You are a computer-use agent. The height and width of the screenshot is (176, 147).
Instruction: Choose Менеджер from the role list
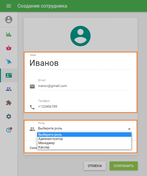click(84, 143)
